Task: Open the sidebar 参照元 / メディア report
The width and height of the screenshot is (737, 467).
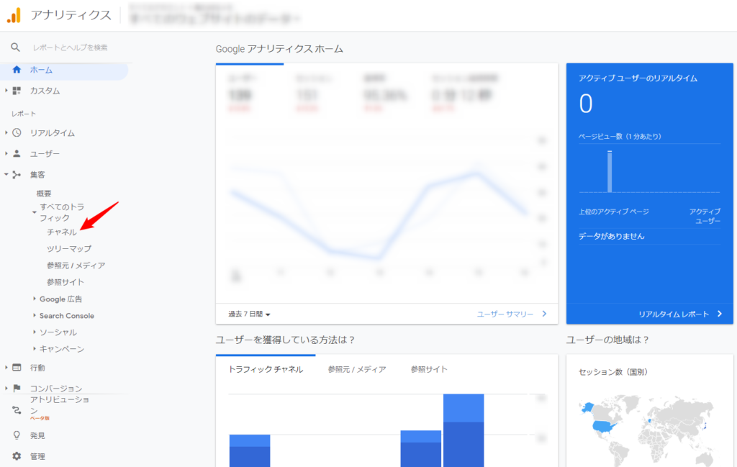Action: pos(76,266)
